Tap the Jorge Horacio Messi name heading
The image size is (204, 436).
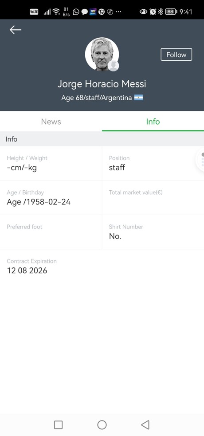tap(102, 84)
